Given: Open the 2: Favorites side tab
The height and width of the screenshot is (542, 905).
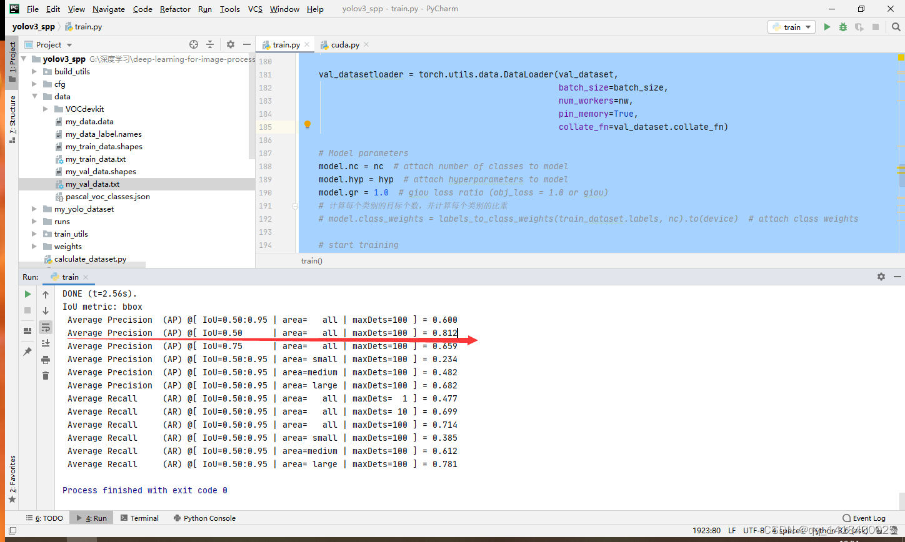Looking at the screenshot, I should pos(12,480).
